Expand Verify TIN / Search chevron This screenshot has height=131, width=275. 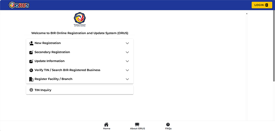pos(127,70)
